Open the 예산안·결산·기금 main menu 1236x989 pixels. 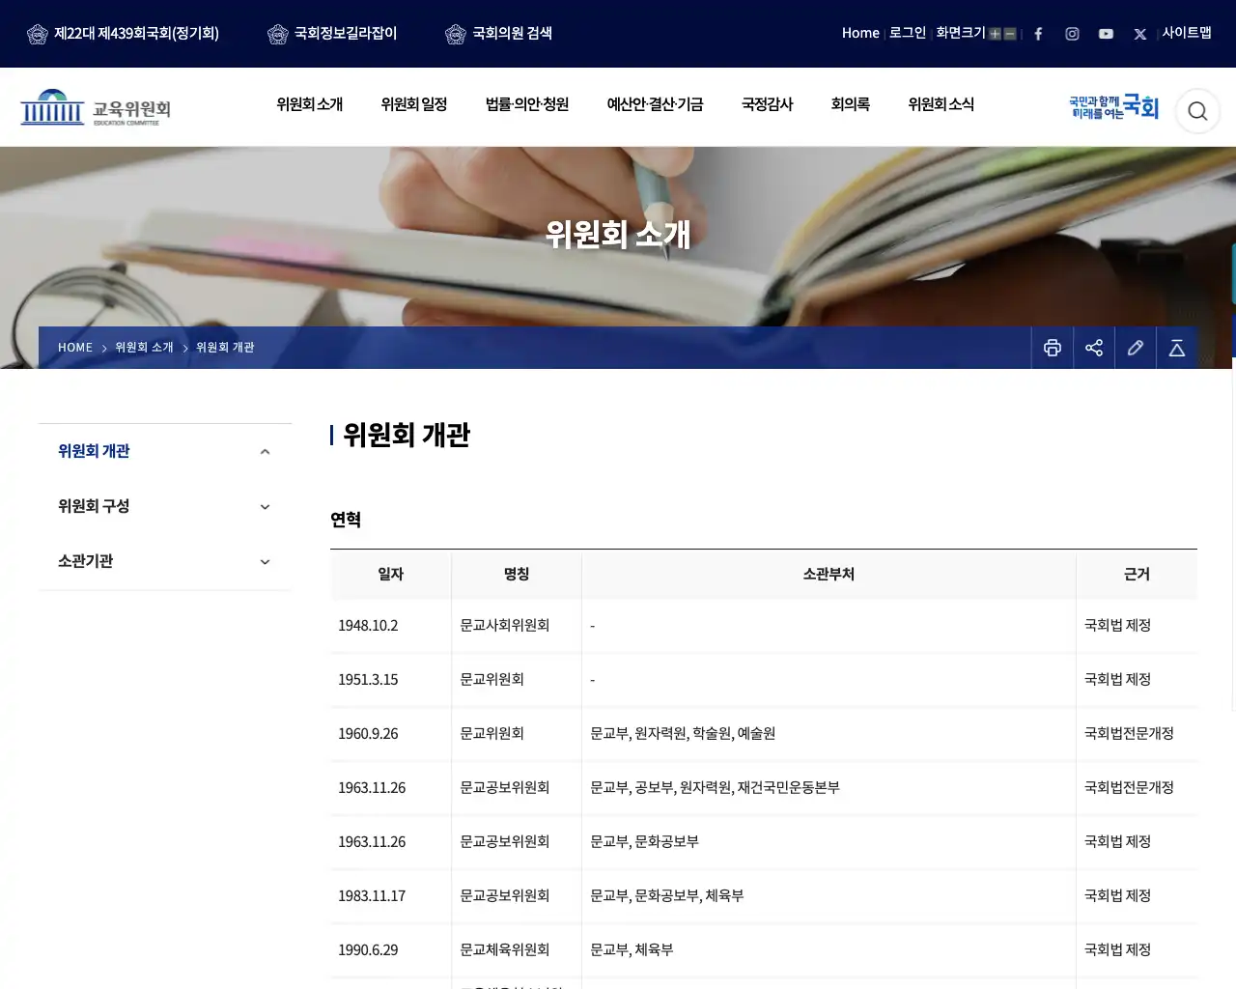[x=655, y=104]
